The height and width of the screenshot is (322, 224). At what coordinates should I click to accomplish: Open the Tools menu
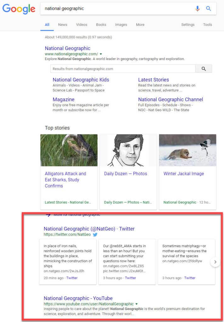pyautogui.click(x=208, y=25)
